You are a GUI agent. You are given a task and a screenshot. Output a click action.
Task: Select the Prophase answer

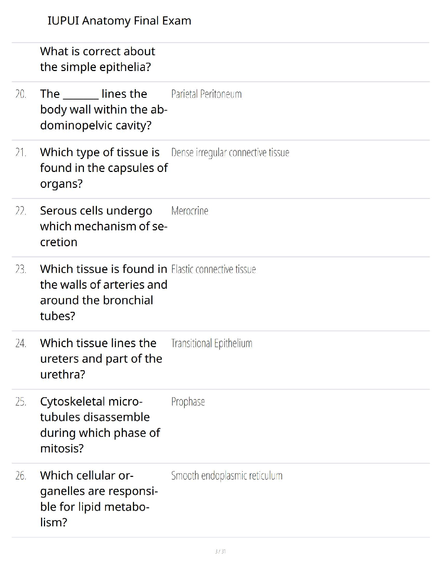tap(188, 402)
